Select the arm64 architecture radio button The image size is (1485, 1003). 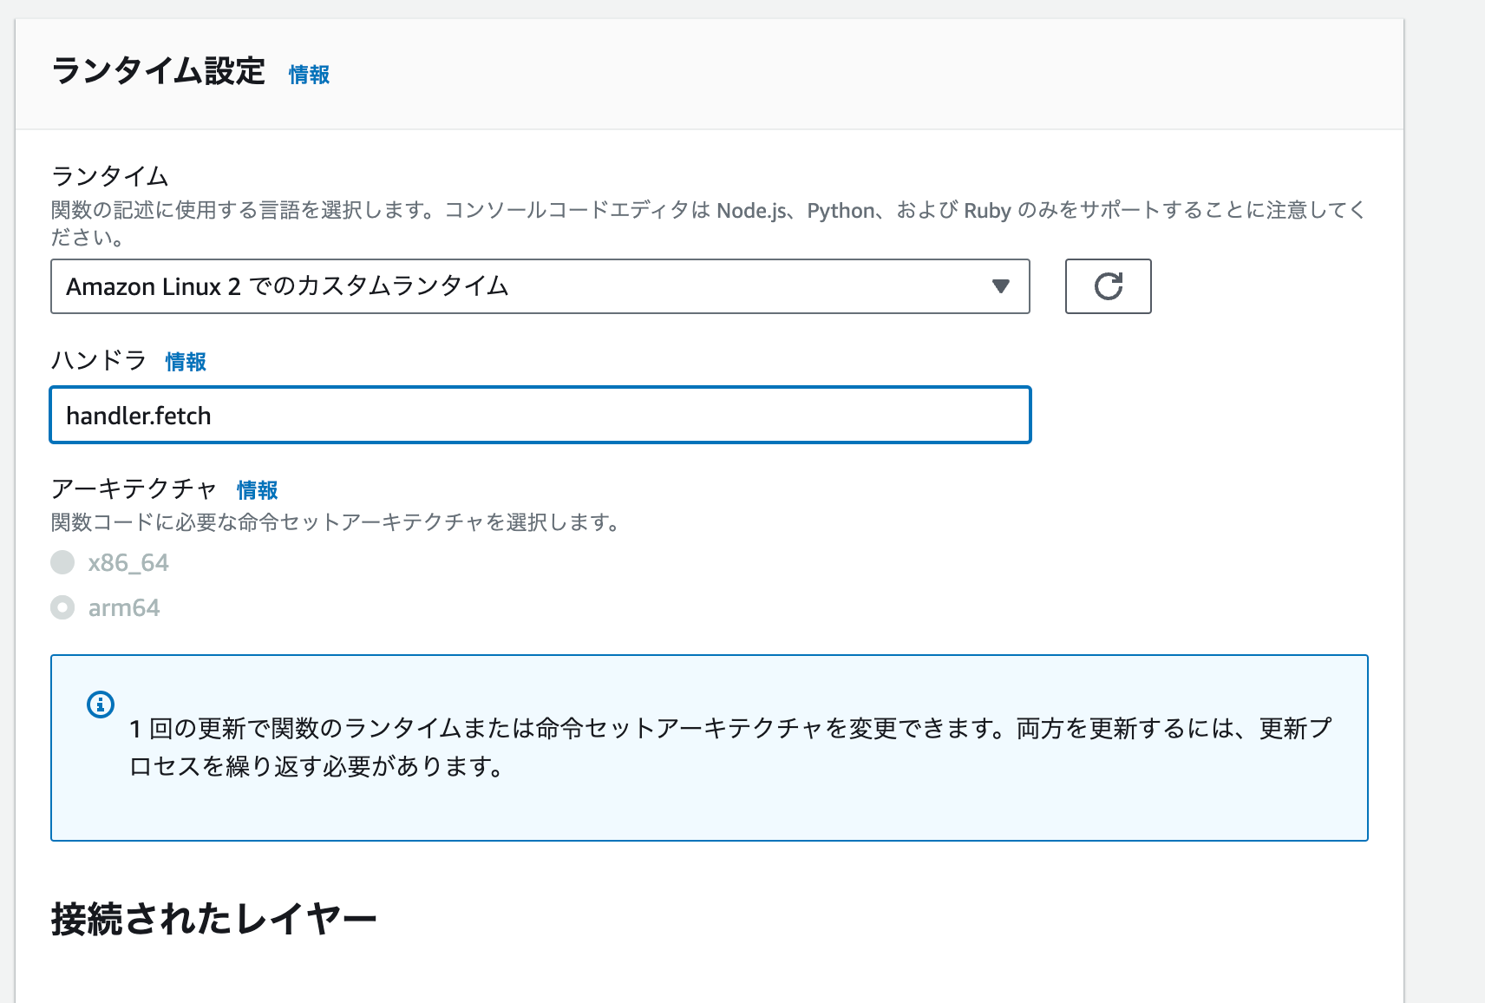click(62, 607)
